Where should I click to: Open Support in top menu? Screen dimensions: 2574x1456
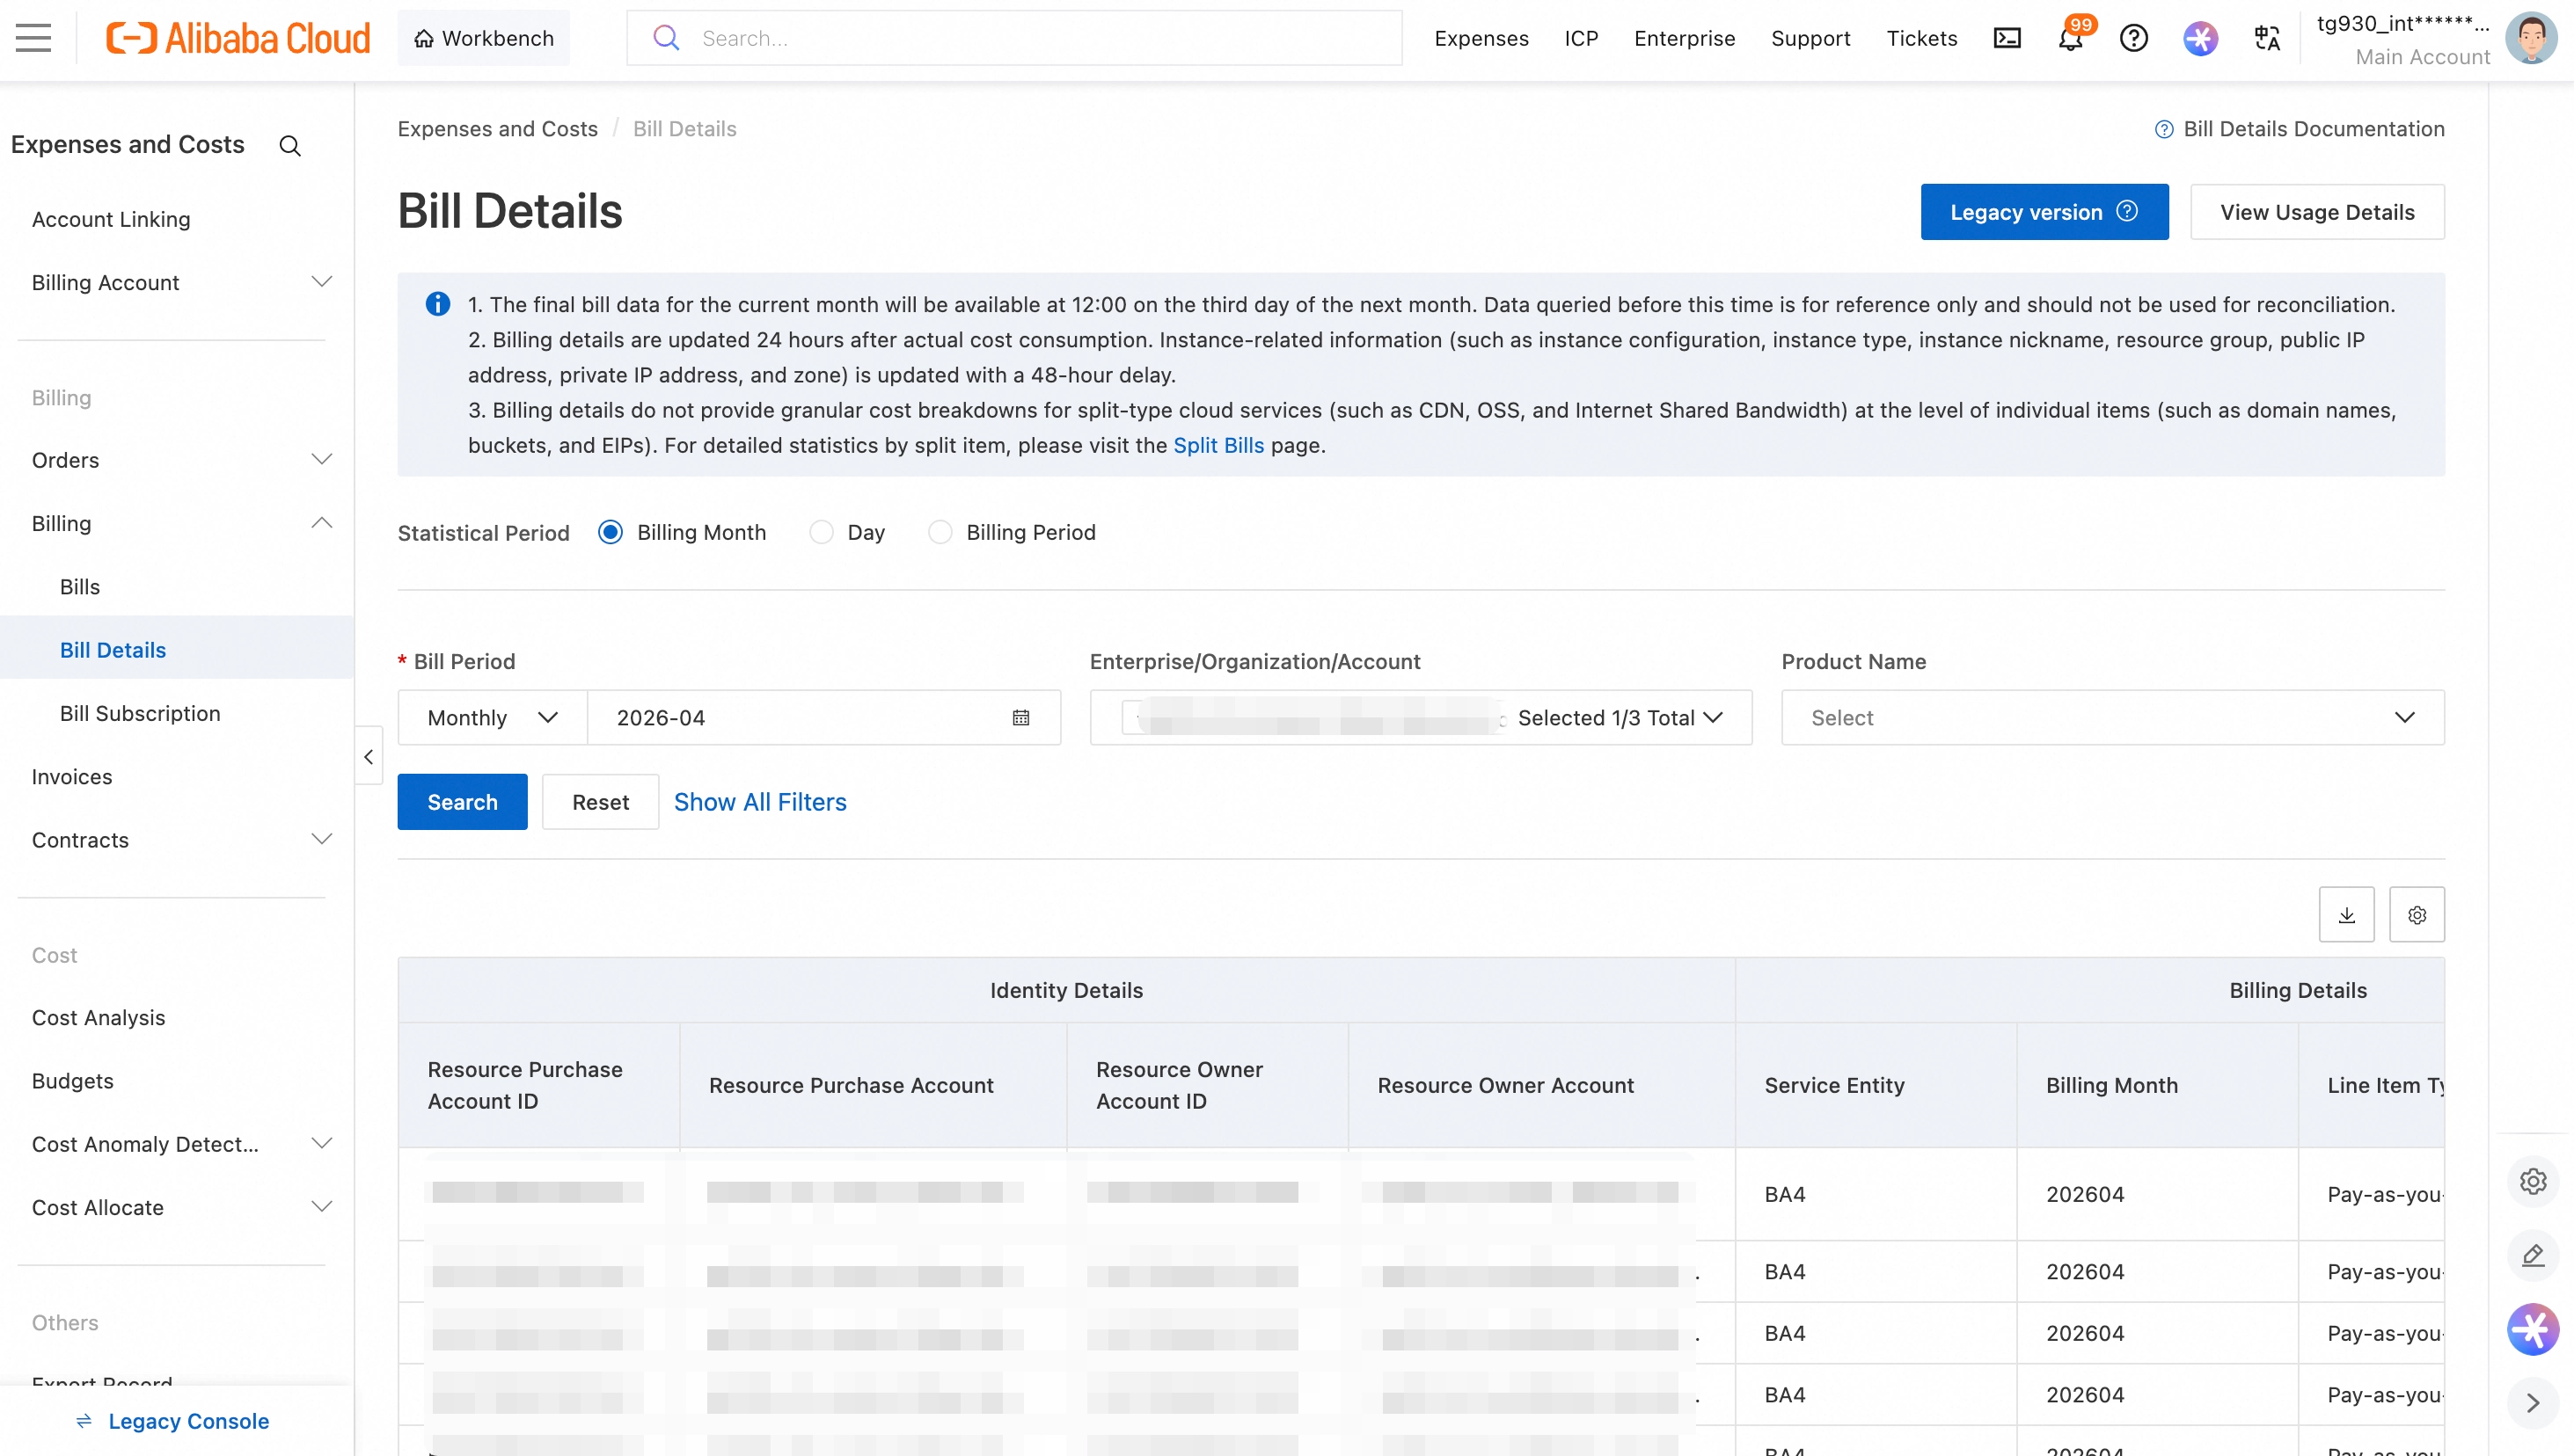1810,38
